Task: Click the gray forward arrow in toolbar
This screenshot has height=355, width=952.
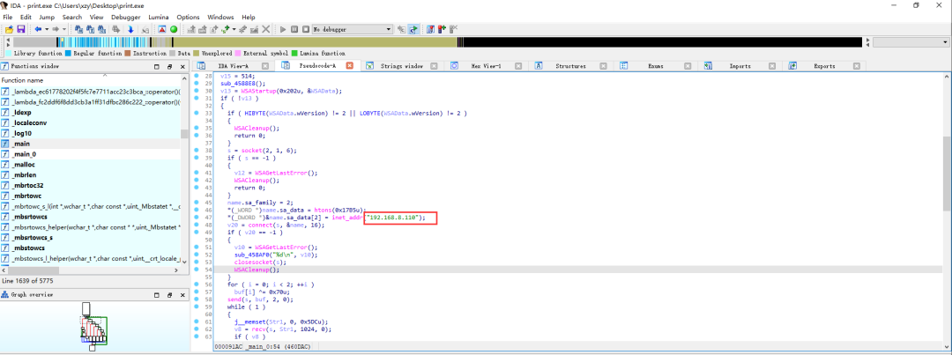Action: pos(56,29)
